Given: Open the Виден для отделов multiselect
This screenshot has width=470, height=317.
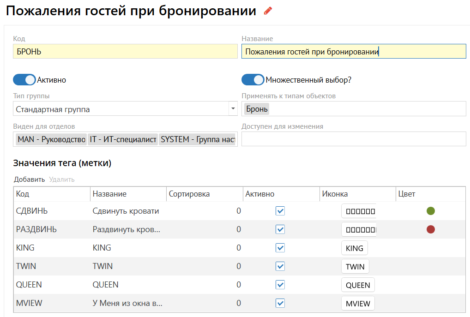Looking at the screenshot, I should coord(125,139).
